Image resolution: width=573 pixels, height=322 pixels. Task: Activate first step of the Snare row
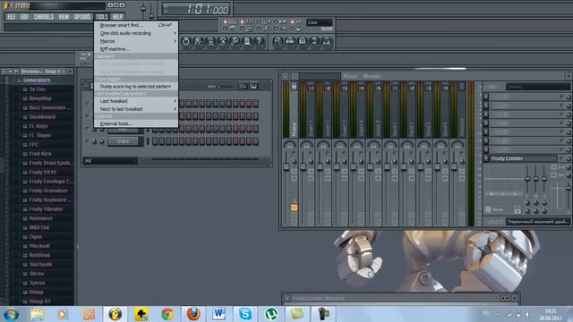pos(155,141)
